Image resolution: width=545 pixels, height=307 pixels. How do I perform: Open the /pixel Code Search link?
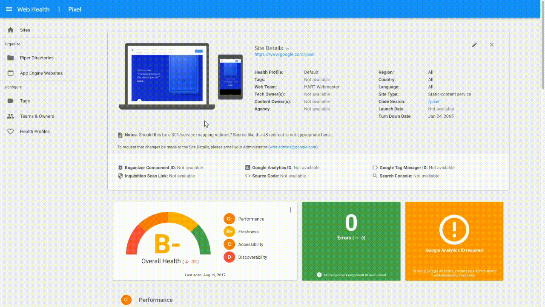pos(433,101)
